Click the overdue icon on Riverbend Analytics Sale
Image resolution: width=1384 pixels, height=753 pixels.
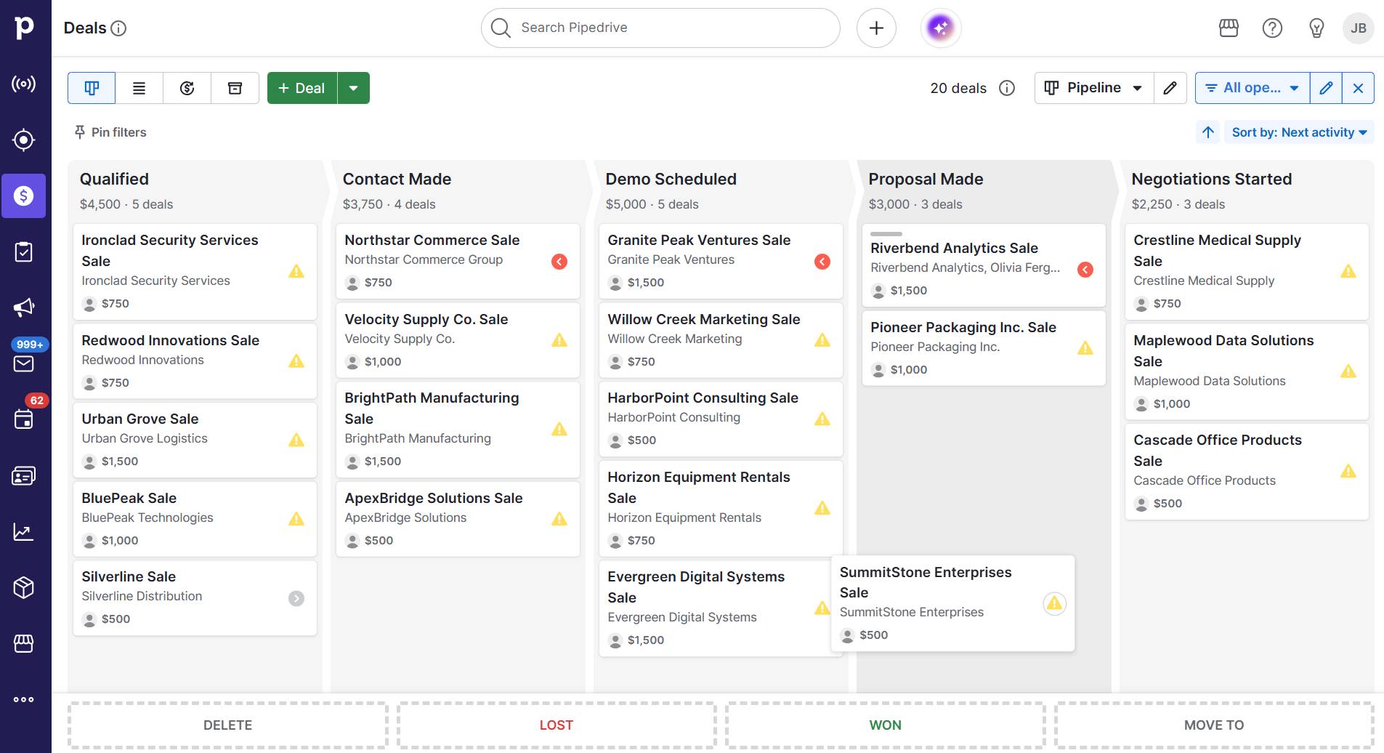[1085, 270]
